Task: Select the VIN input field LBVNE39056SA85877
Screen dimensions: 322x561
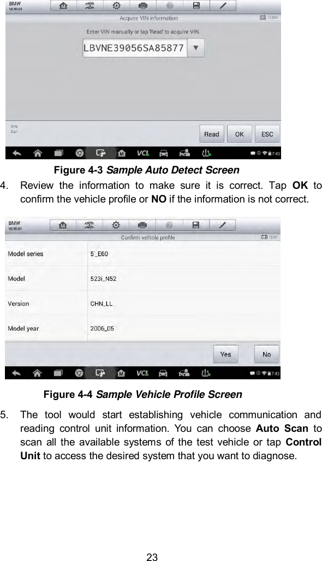Action: point(135,48)
